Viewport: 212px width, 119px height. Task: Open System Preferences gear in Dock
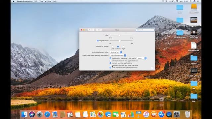[x=177, y=114]
